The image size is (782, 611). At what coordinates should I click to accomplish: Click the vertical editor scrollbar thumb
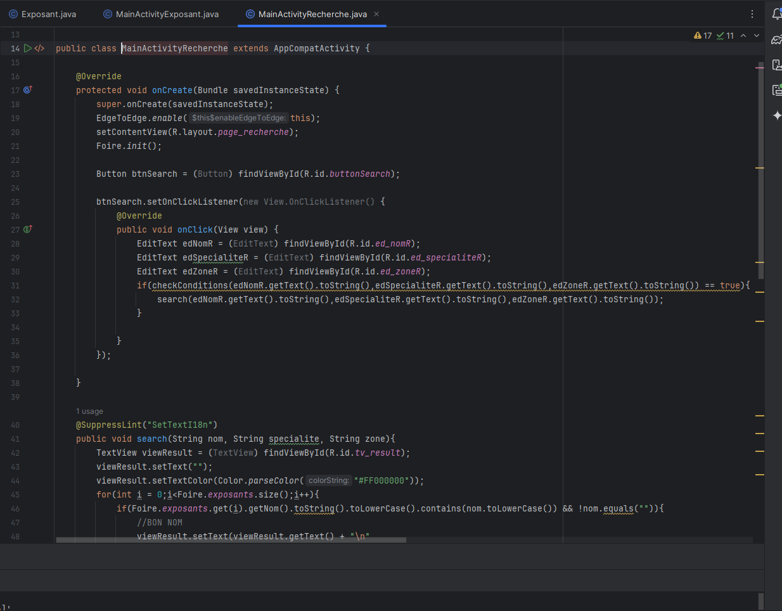click(x=760, y=171)
